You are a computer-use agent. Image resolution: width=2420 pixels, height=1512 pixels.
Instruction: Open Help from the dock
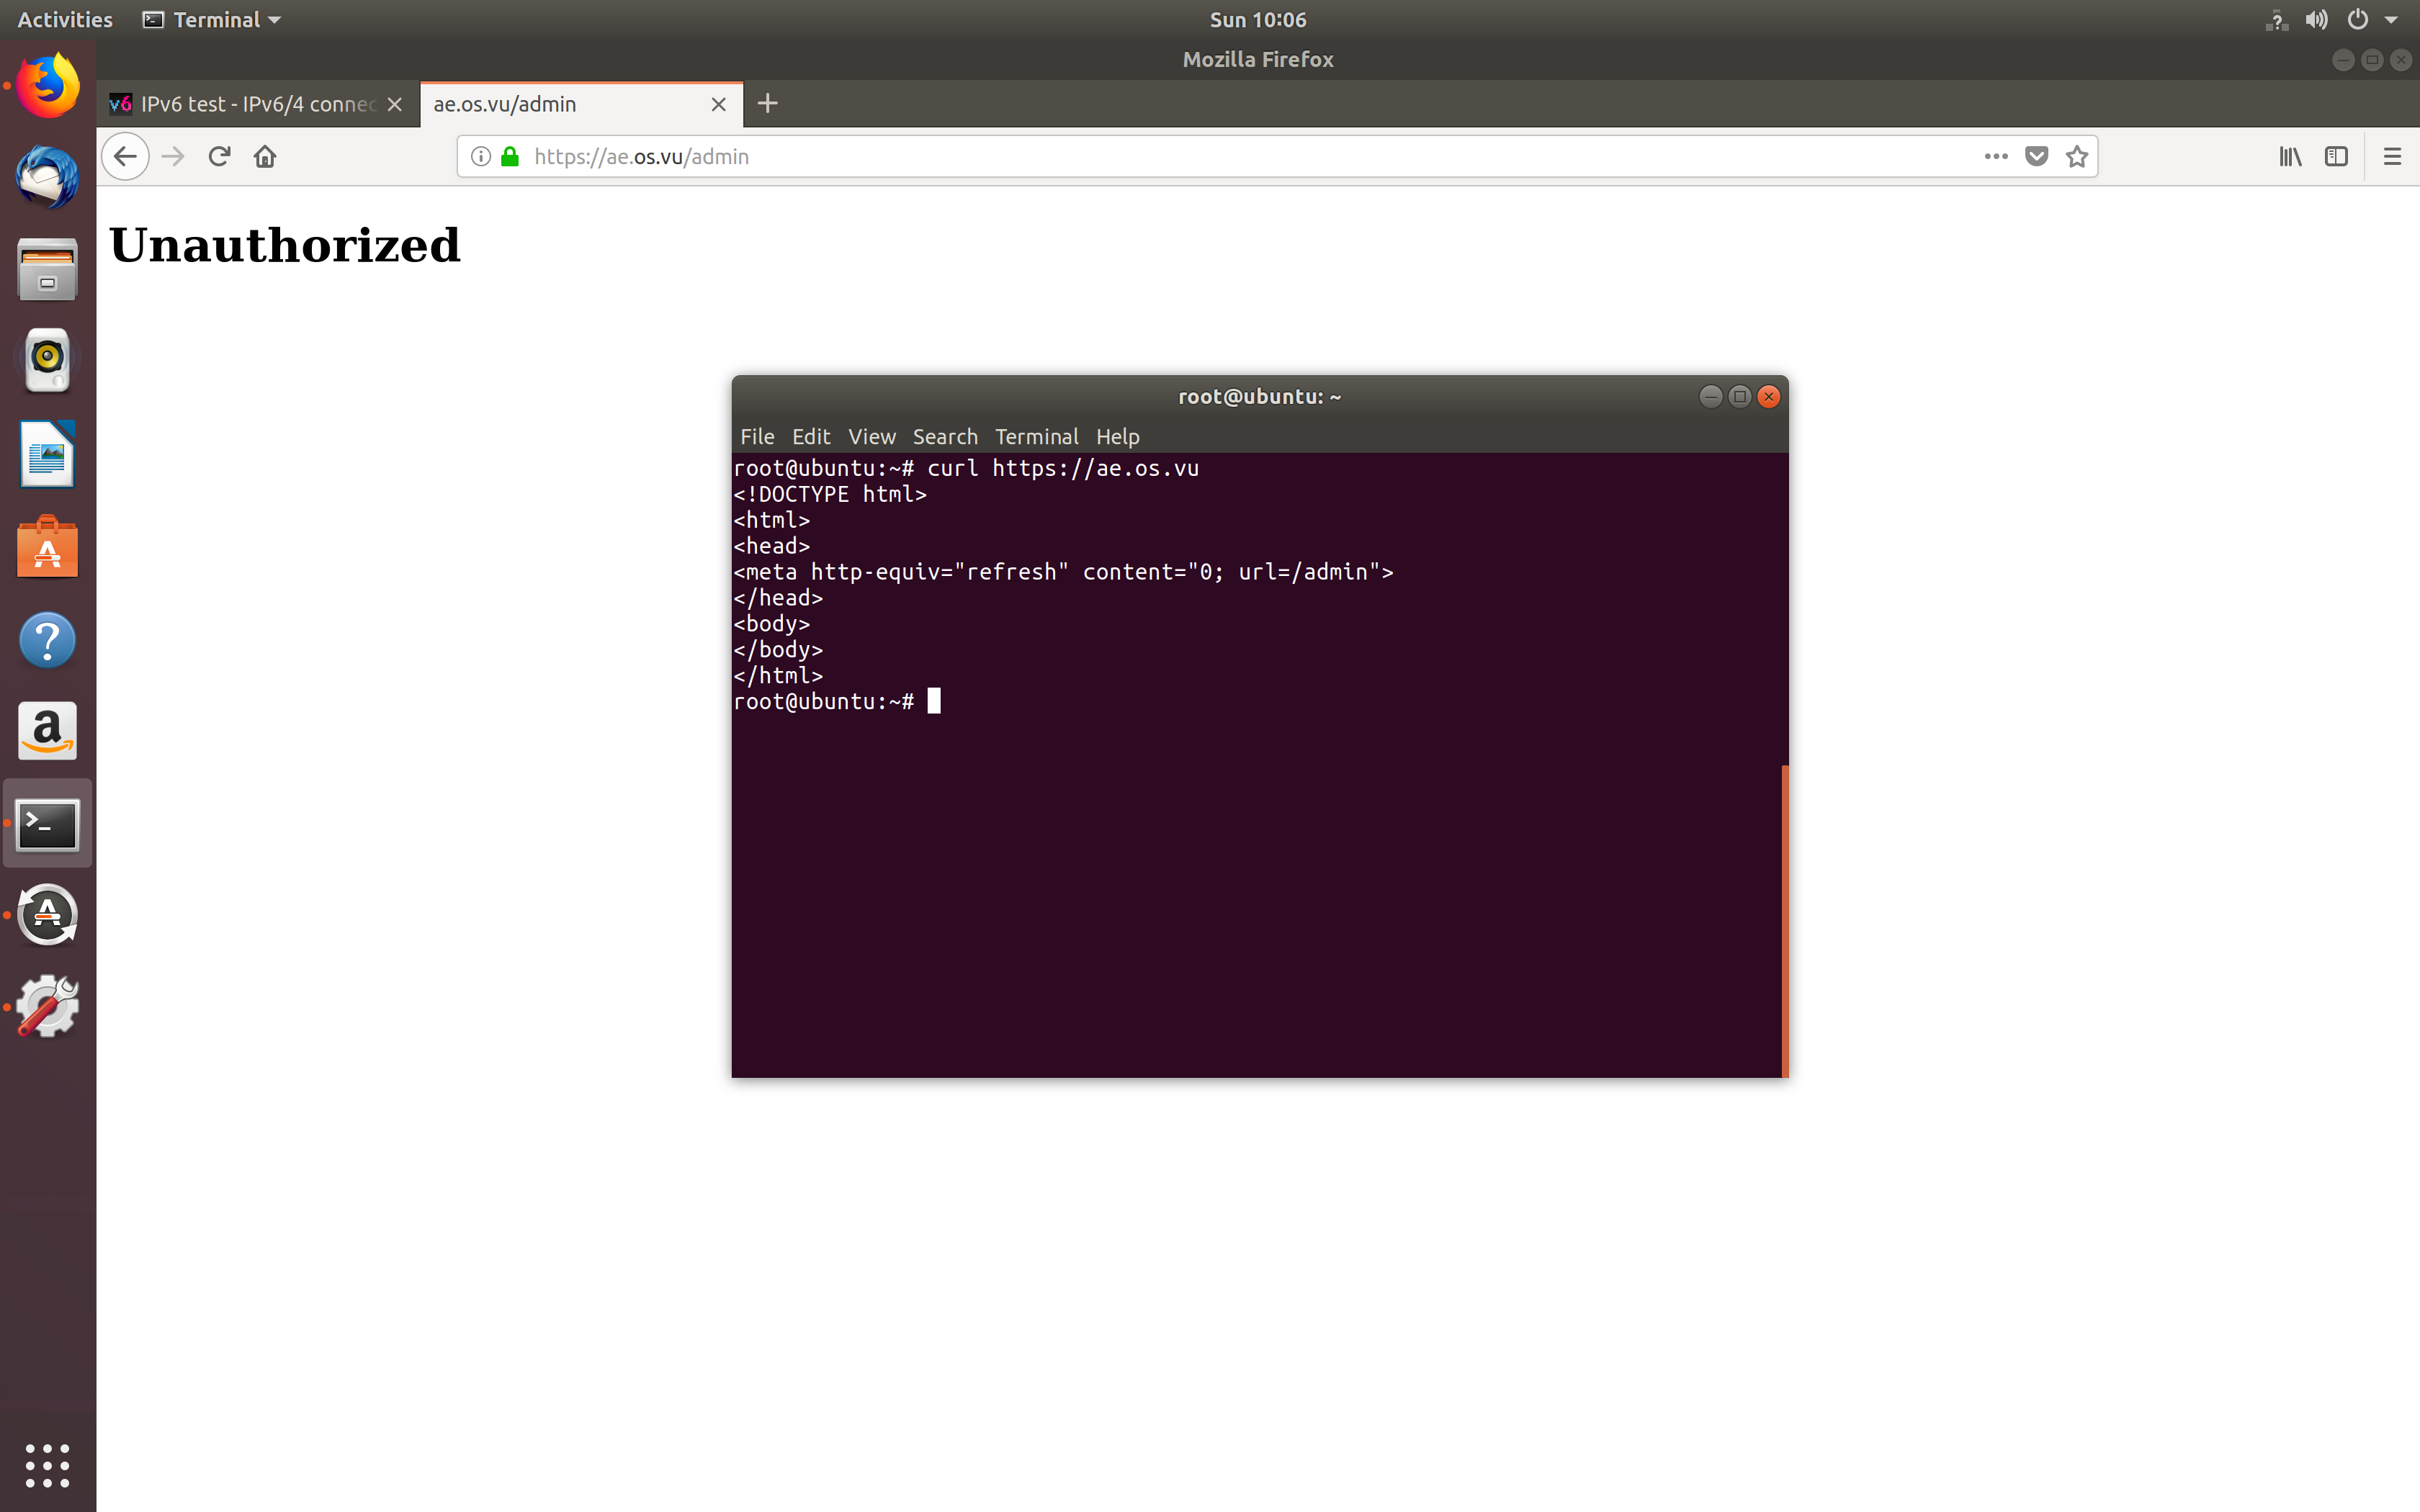click(47, 640)
